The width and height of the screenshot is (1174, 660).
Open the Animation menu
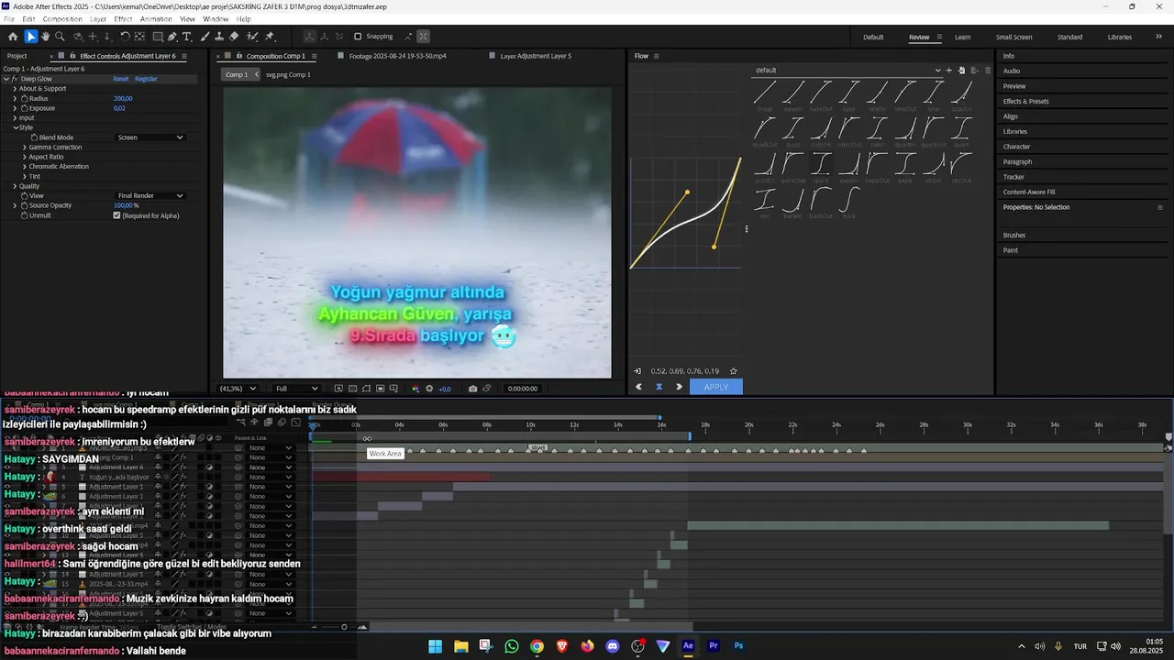156,19
